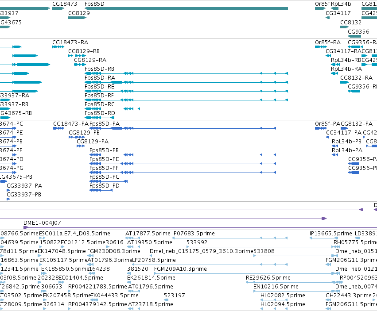Select the RpL34b gene label
Image resolution: width=377 pixels, height=311 pixels.
pyautogui.click(x=341, y=4)
